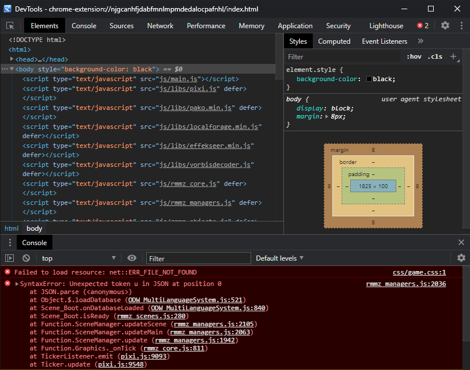Click the black color swatch
The height and width of the screenshot is (370, 470).
coord(369,79)
